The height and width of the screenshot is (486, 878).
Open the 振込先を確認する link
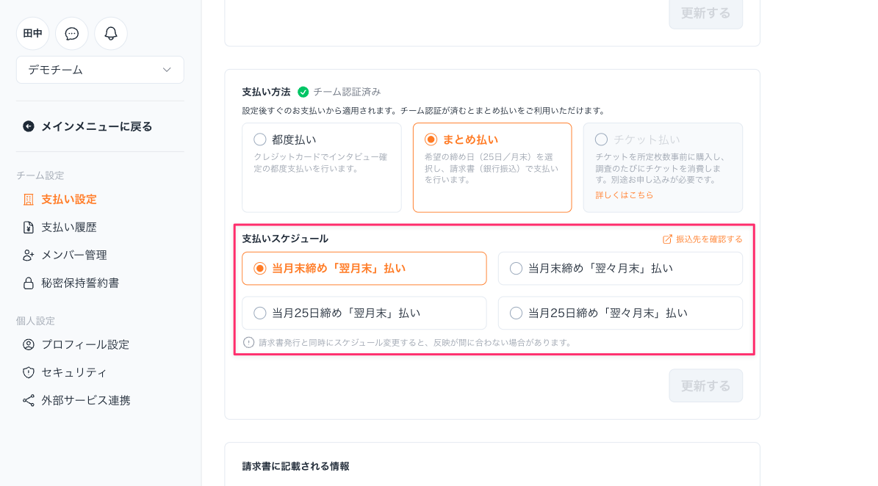coord(703,239)
